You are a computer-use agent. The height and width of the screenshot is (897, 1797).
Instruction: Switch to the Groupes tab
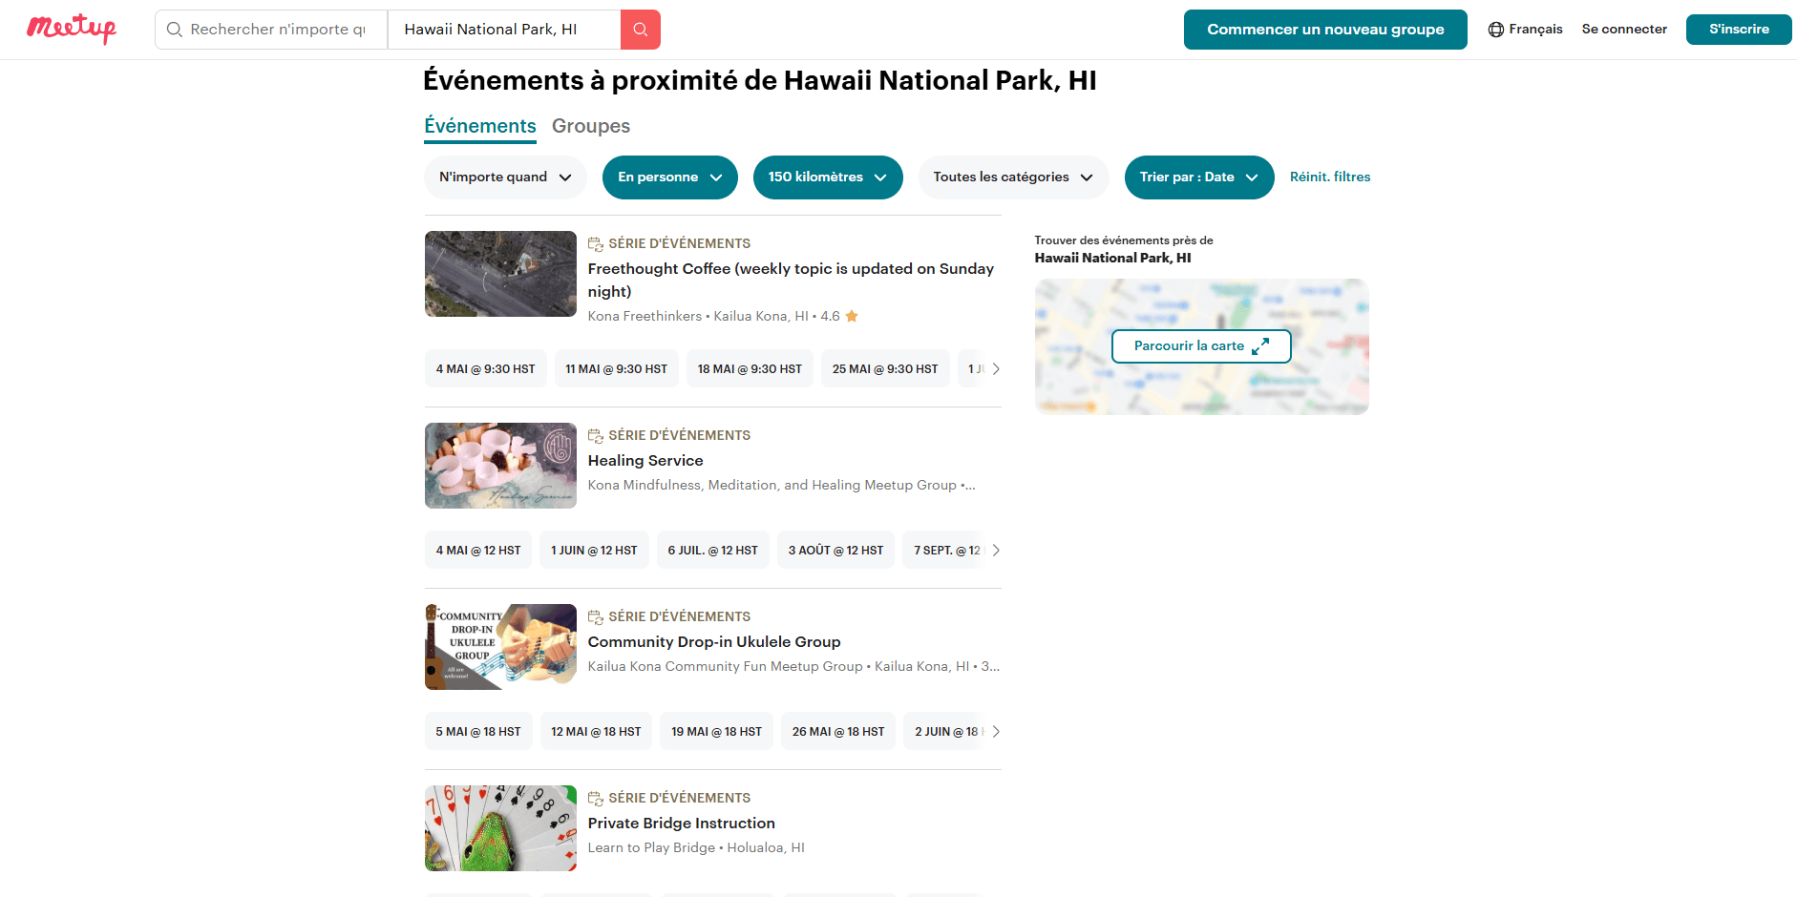(x=591, y=126)
